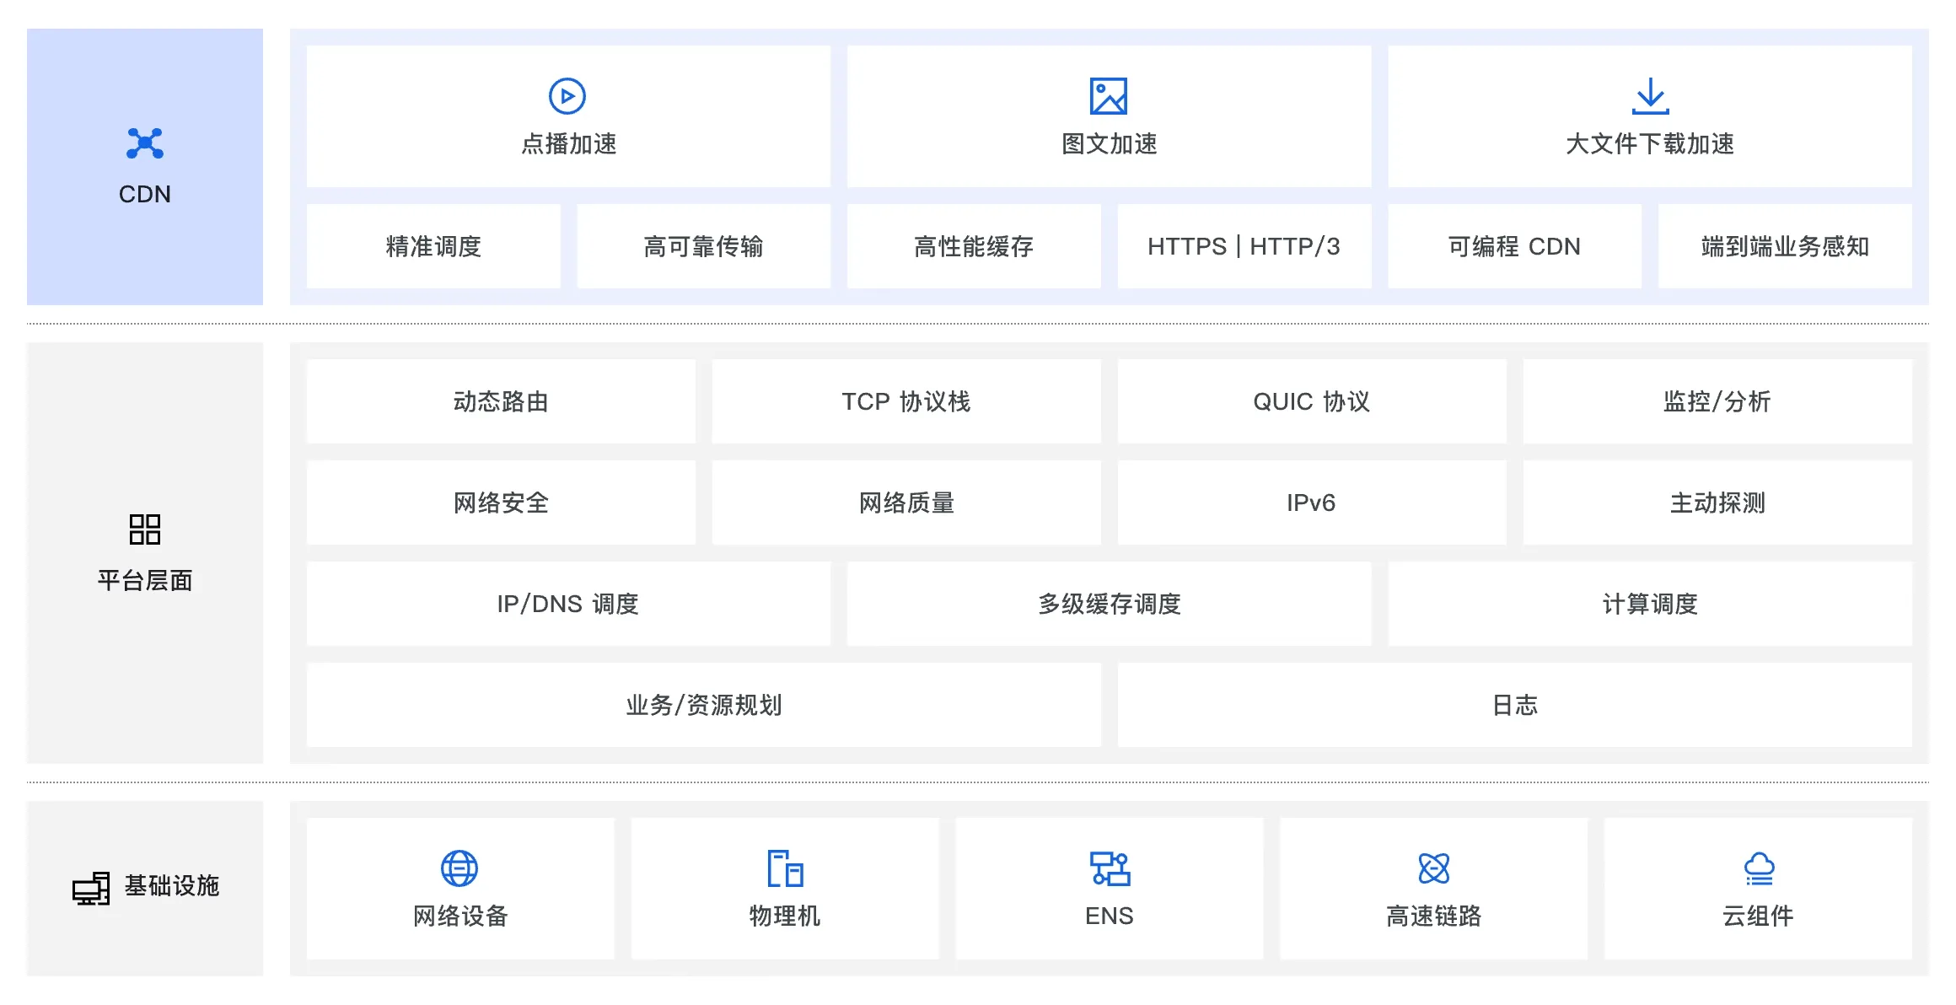Open the 精准调度 capability block

(x=433, y=246)
